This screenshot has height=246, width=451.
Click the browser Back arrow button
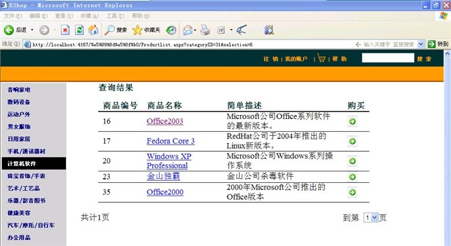(9, 30)
